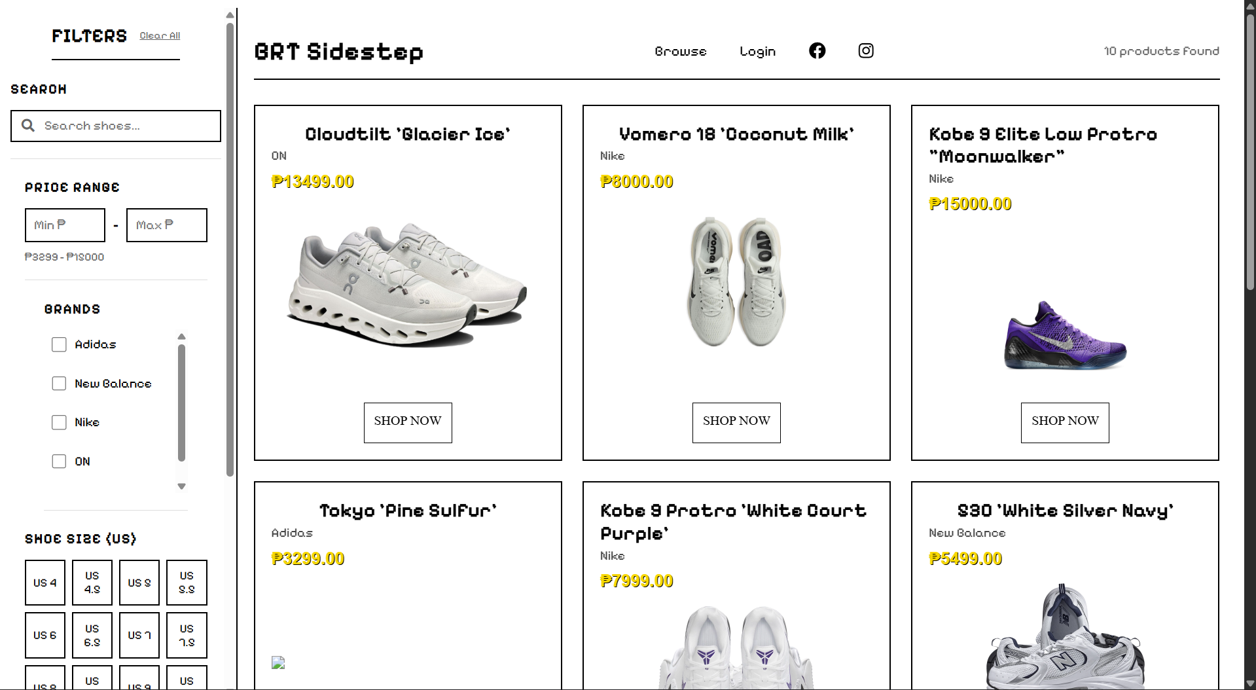Shop Now for Vomero 18 'Coconut Milk'
This screenshot has width=1256, height=690.
(736, 422)
